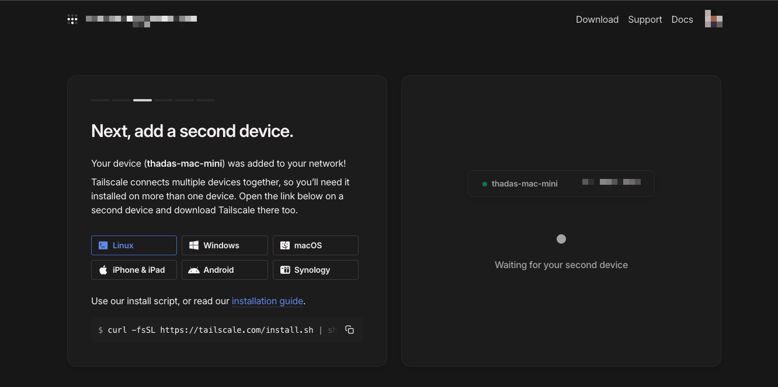Click the highlighted third progress step
The image size is (778, 387).
(143, 100)
